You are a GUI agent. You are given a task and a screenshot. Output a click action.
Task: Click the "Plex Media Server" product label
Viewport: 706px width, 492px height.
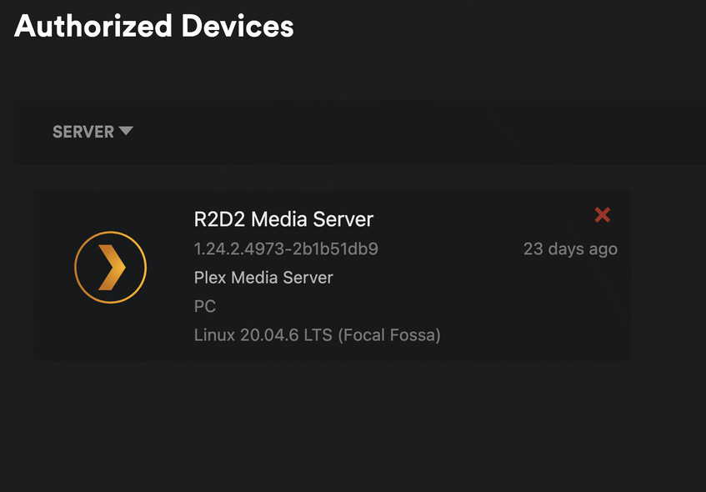pos(263,278)
